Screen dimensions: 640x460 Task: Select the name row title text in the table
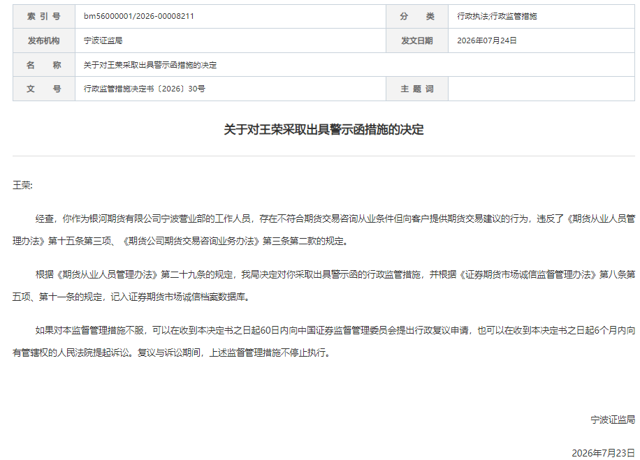point(150,65)
